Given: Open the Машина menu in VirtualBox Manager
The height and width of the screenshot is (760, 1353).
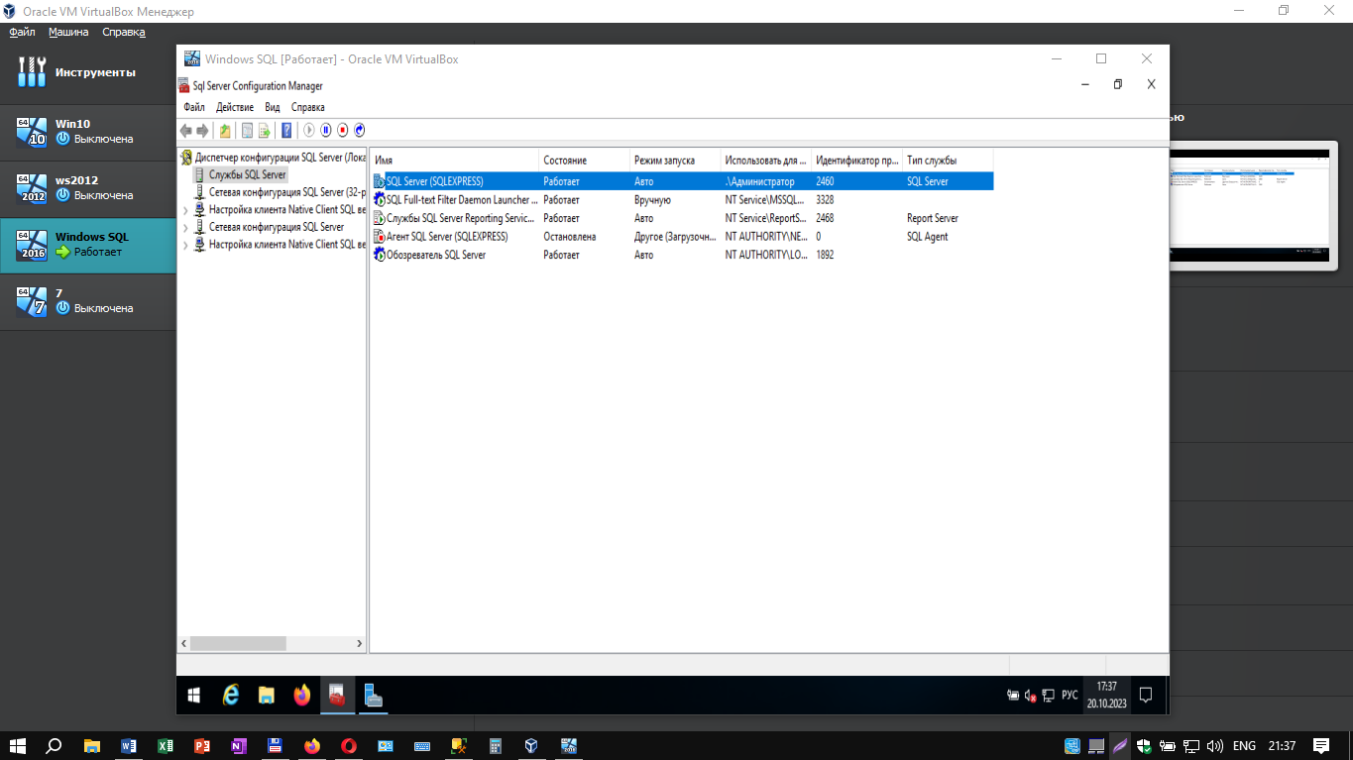Looking at the screenshot, I should click(68, 32).
